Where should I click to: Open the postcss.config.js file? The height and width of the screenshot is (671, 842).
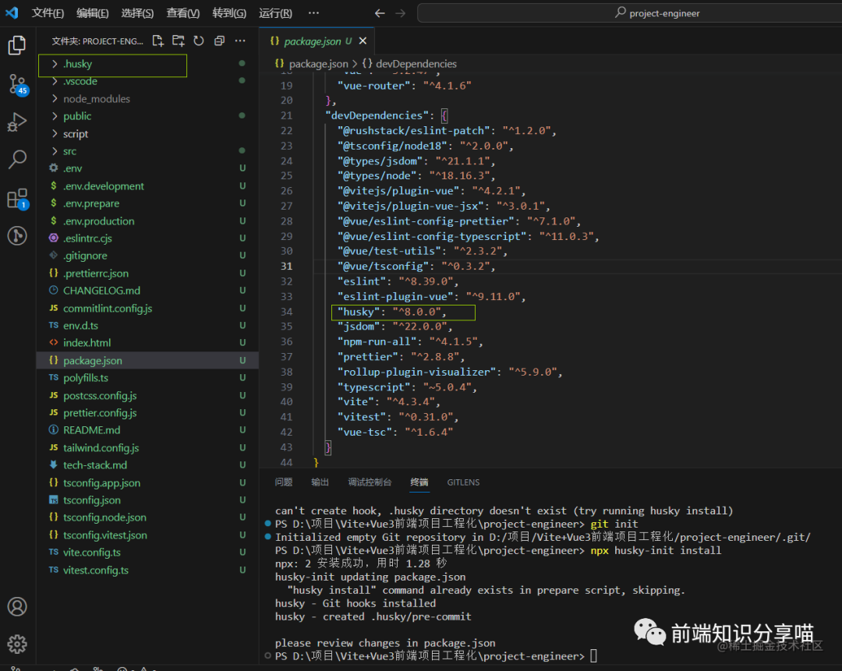[147, 395]
